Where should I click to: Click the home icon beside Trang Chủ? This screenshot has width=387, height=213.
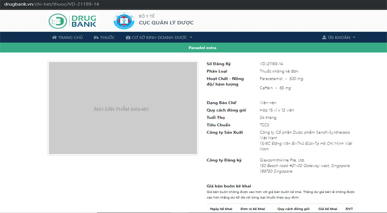pyautogui.click(x=54, y=37)
